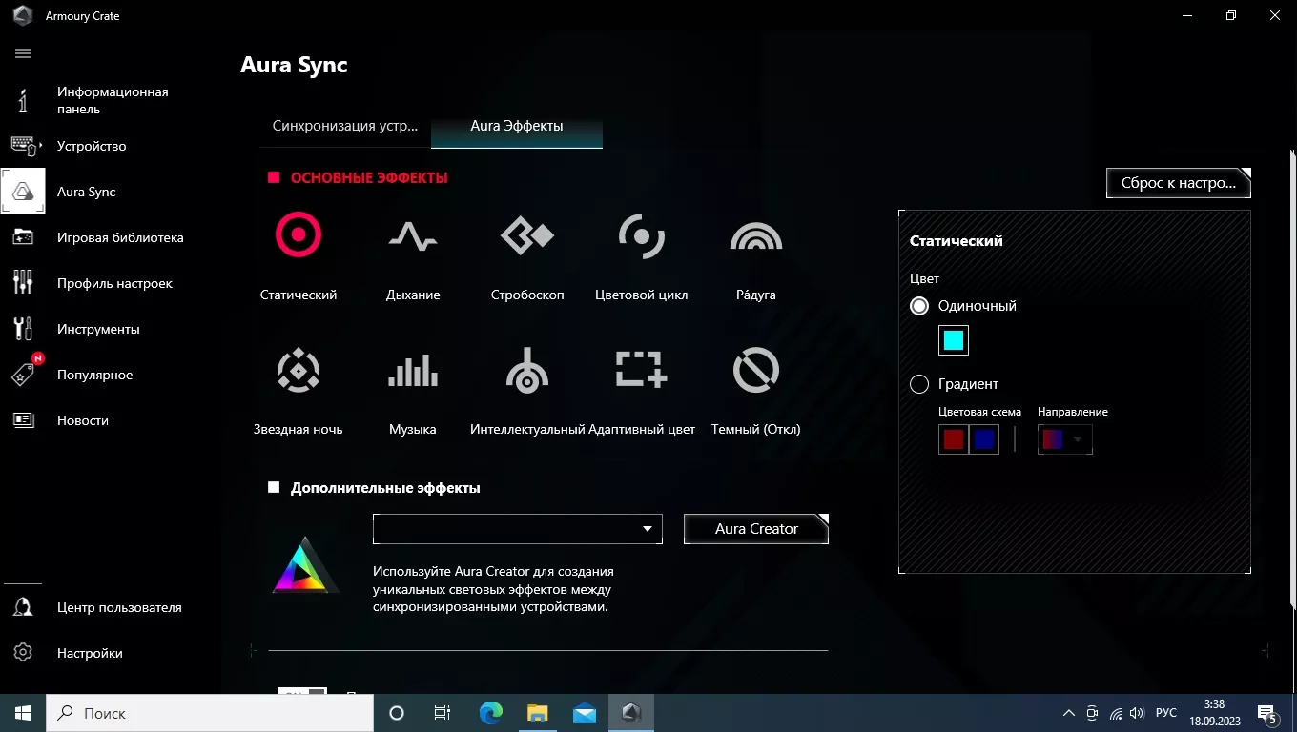Select the Статический lighting effect
This screenshot has width=1297, height=732.
(299, 255)
